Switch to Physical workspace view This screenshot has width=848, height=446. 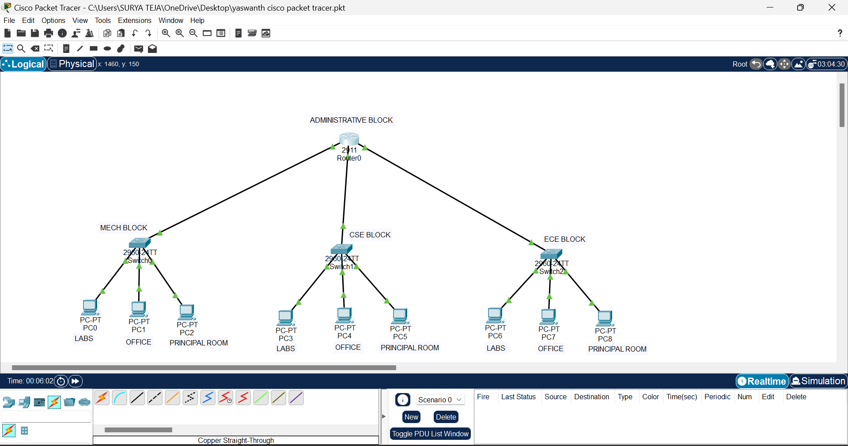[x=72, y=64]
